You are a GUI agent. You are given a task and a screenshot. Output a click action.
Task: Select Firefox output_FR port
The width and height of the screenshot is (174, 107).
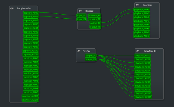point(91,59)
